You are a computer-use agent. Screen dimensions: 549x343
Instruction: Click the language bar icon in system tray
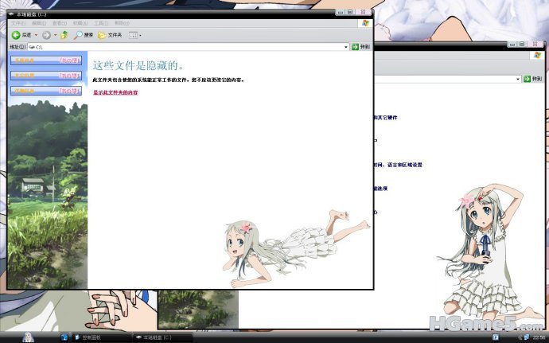(496, 337)
